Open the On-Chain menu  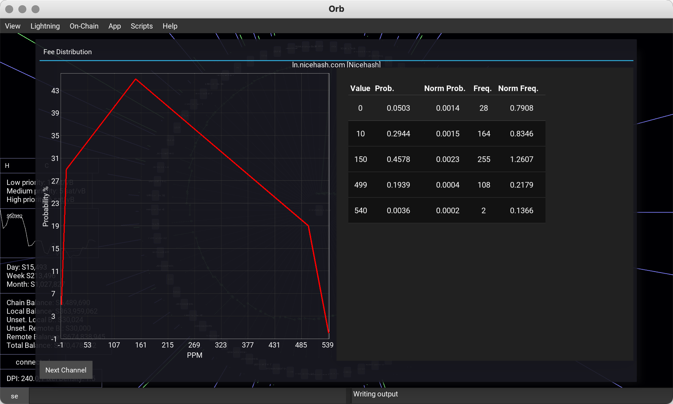[84, 26]
